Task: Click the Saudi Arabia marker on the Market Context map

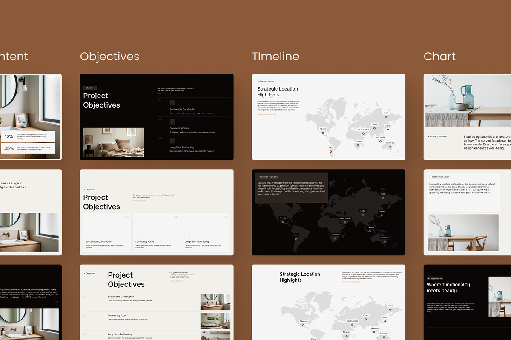Action: coord(363,133)
